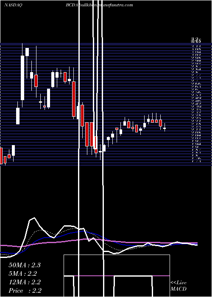Screen dimensions: 212x297
Task: Click the Price : 2.2 value
Action: (25, 291)
